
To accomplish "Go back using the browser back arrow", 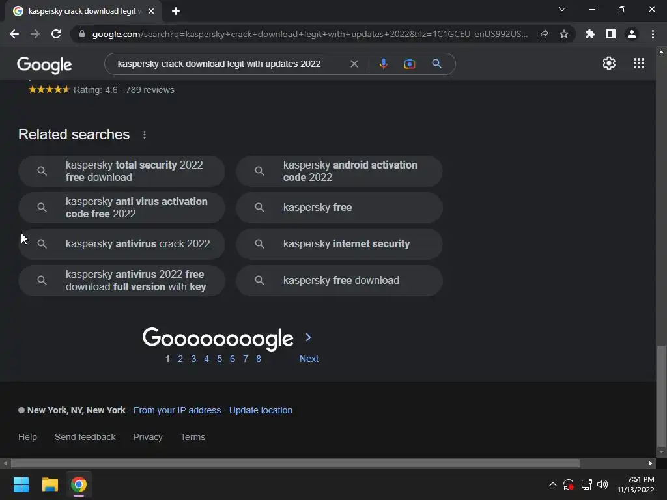I will pos(14,34).
